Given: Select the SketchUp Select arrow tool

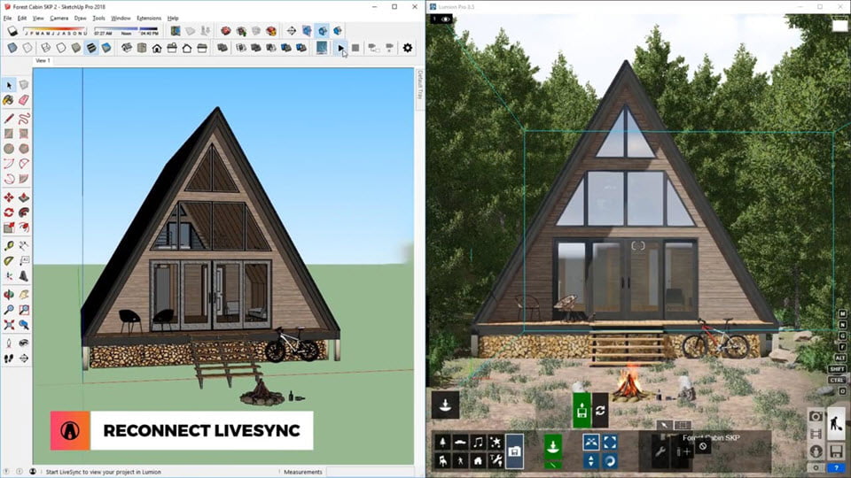Looking at the screenshot, I should point(9,85).
